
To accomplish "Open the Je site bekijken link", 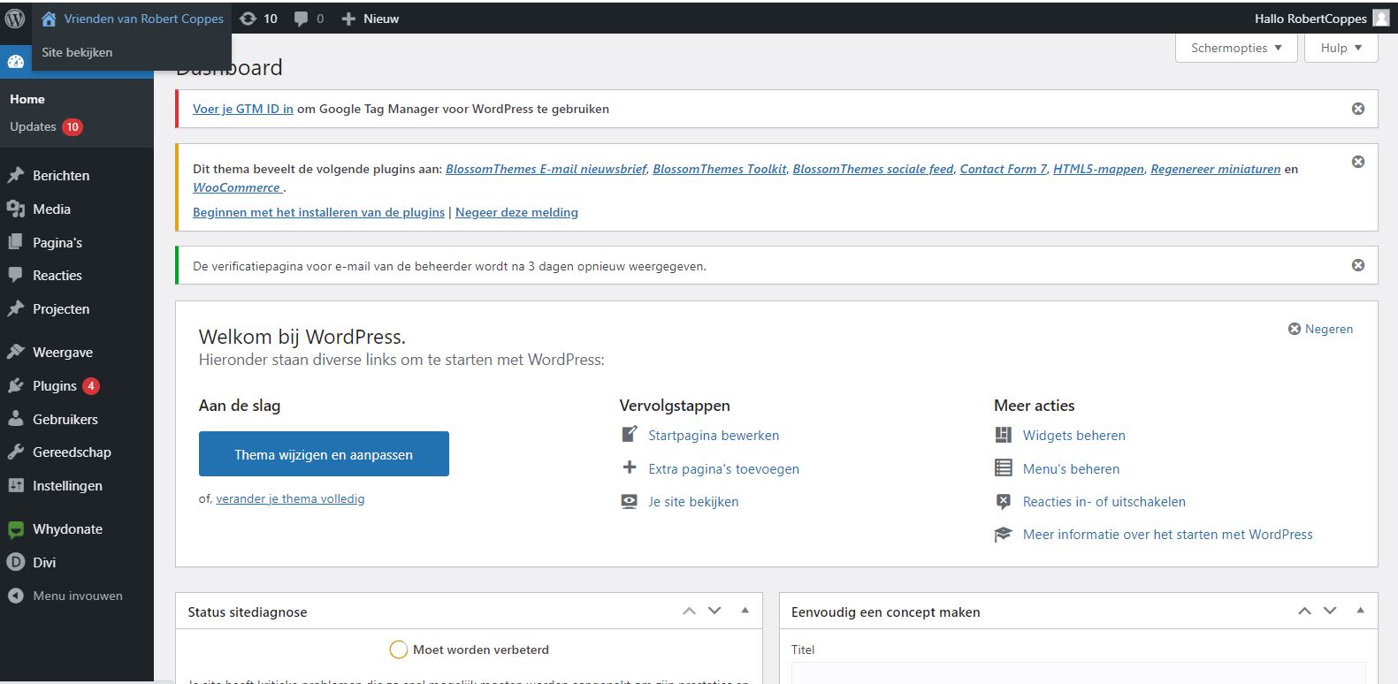I will 693,501.
